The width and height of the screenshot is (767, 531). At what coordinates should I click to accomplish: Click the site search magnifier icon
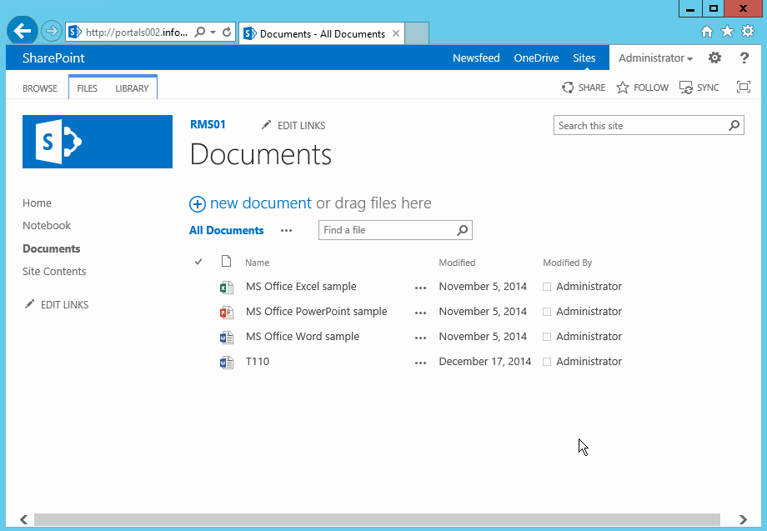734,125
